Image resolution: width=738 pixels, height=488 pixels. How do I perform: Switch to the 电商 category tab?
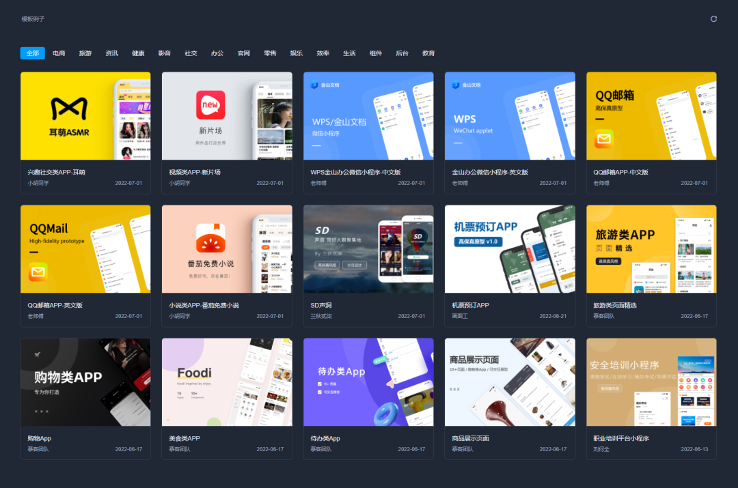coord(59,53)
